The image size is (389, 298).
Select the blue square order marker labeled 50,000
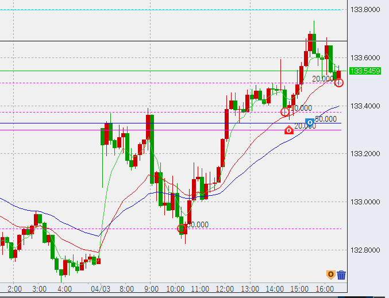(310, 123)
